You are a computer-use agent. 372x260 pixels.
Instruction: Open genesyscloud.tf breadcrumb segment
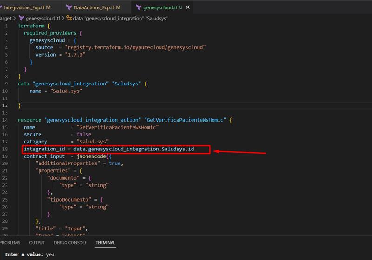click(43, 18)
